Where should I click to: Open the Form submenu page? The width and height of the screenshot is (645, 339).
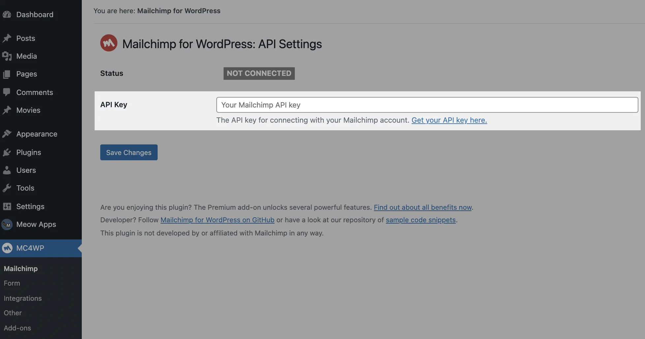(x=12, y=283)
